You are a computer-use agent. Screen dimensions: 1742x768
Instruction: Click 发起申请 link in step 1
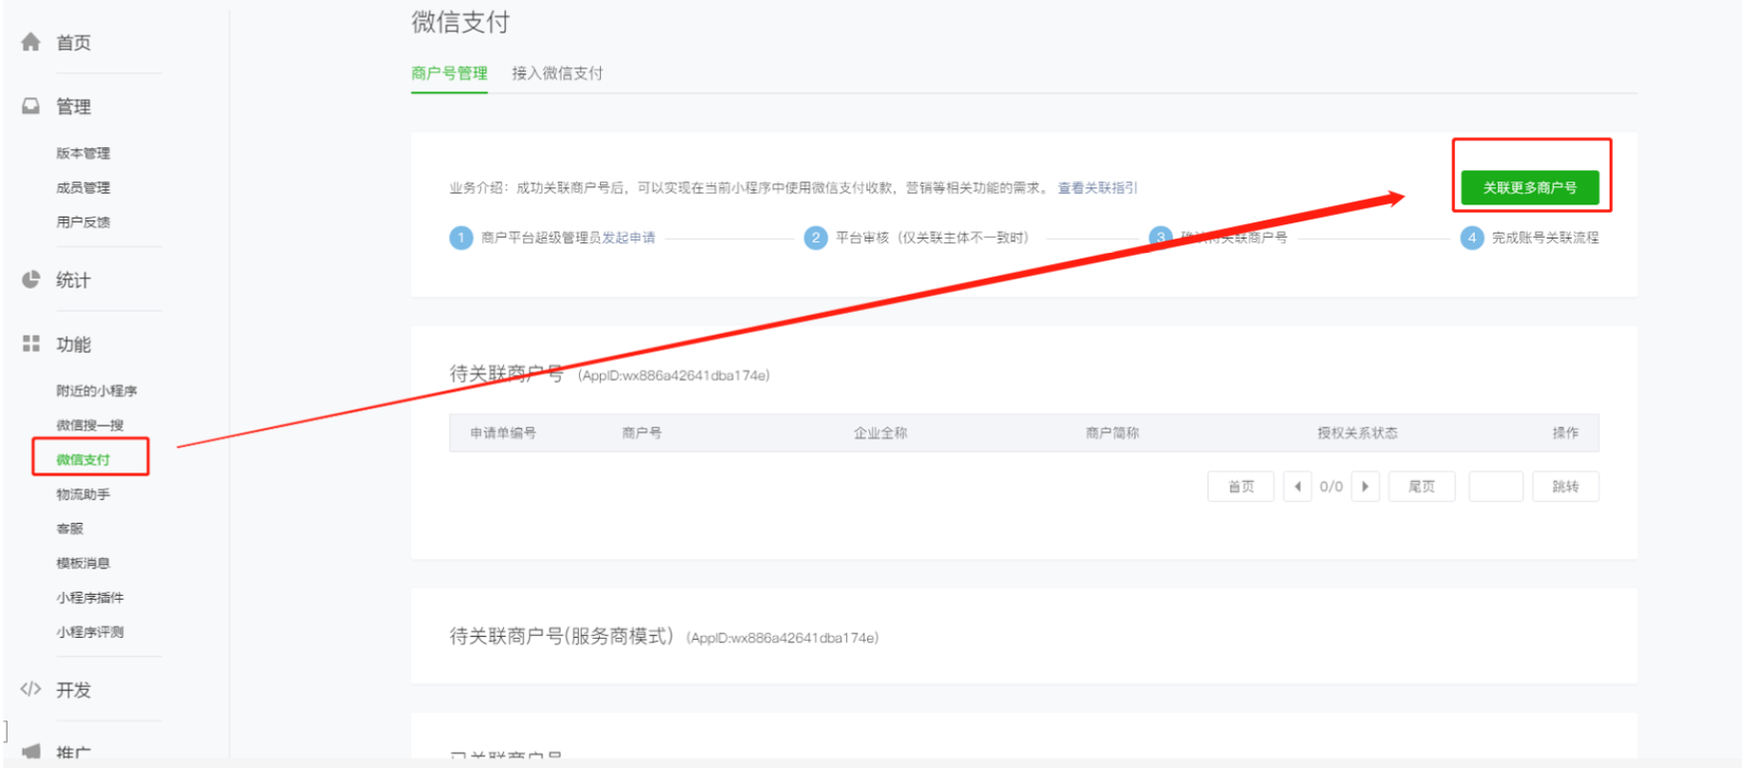(629, 238)
